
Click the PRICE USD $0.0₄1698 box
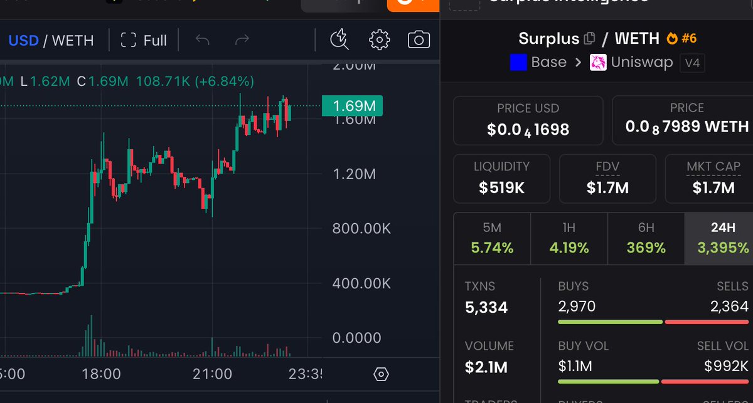pos(528,120)
